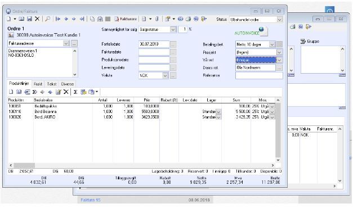
Task: Open the dropdown arrow beside the document icon
Action: [150, 19]
